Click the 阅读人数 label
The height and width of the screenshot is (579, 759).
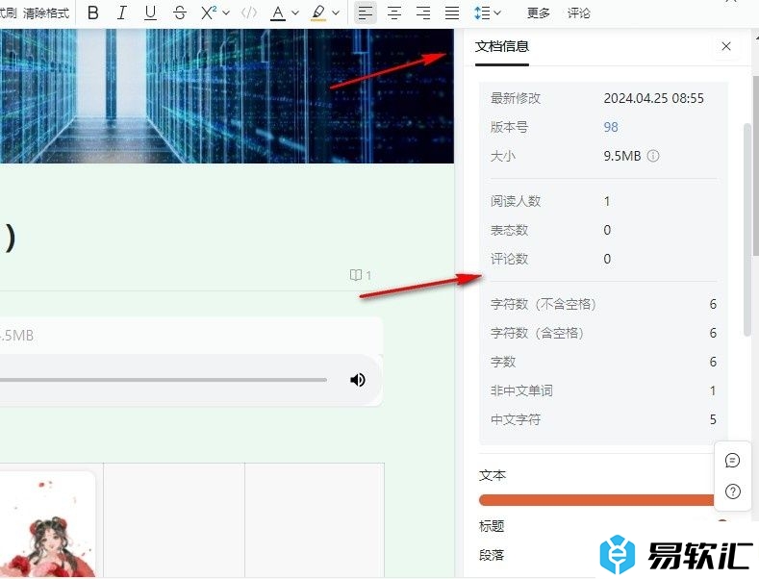coord(516,201)
